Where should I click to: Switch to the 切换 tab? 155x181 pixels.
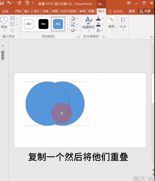click(x=45, y=11)
